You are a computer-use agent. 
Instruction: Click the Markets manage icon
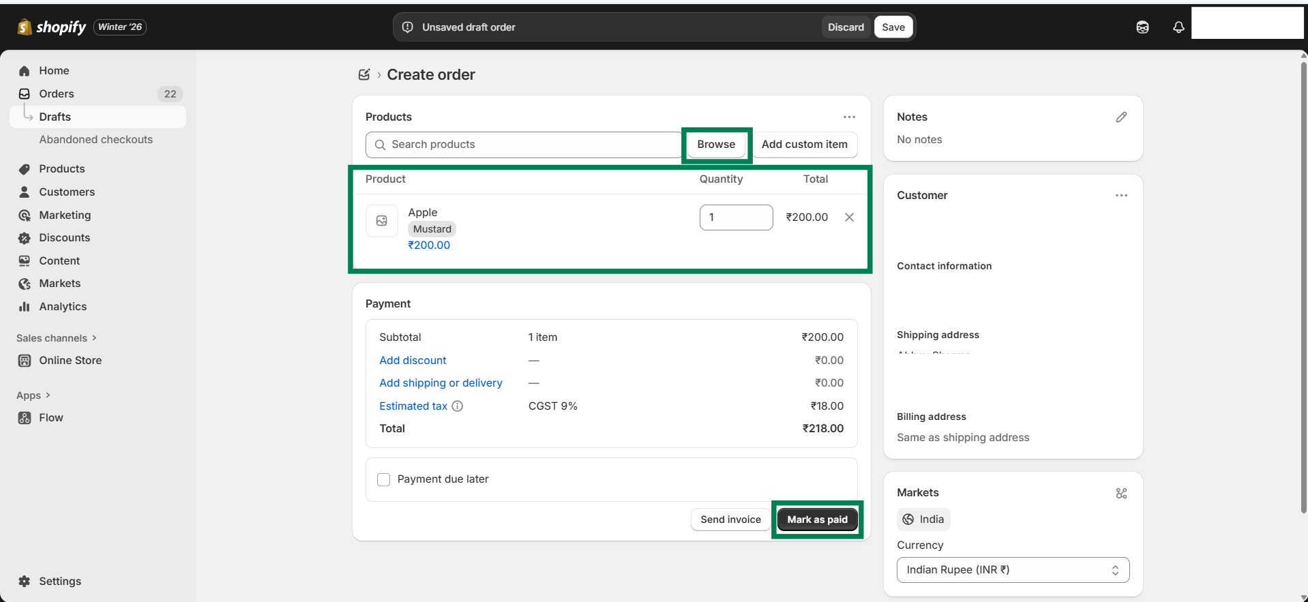point(1121,493)
